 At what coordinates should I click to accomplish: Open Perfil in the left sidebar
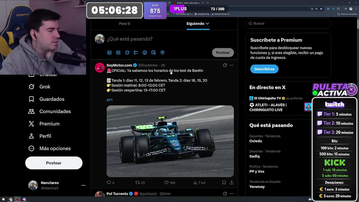pos(40,136)
